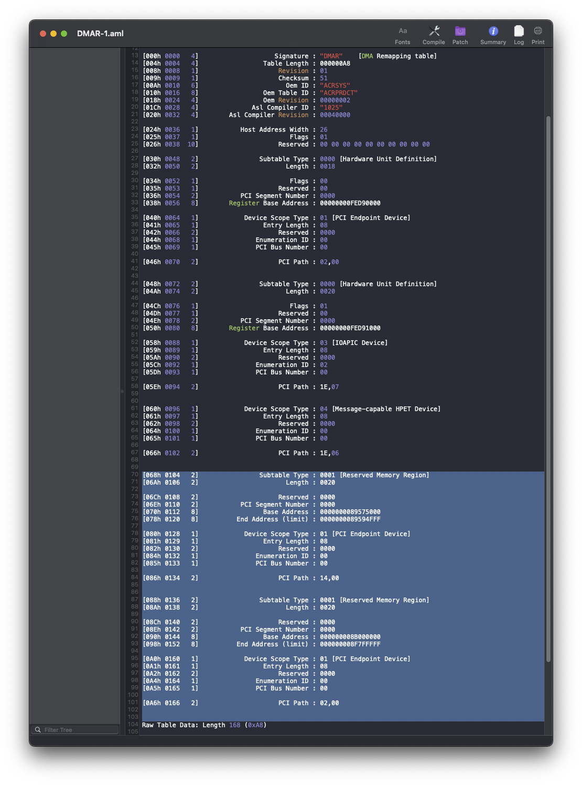Click the Register Base Address 00000000FED90000 value
This screenshot has width=582, height=785.
tap(350, 203)
